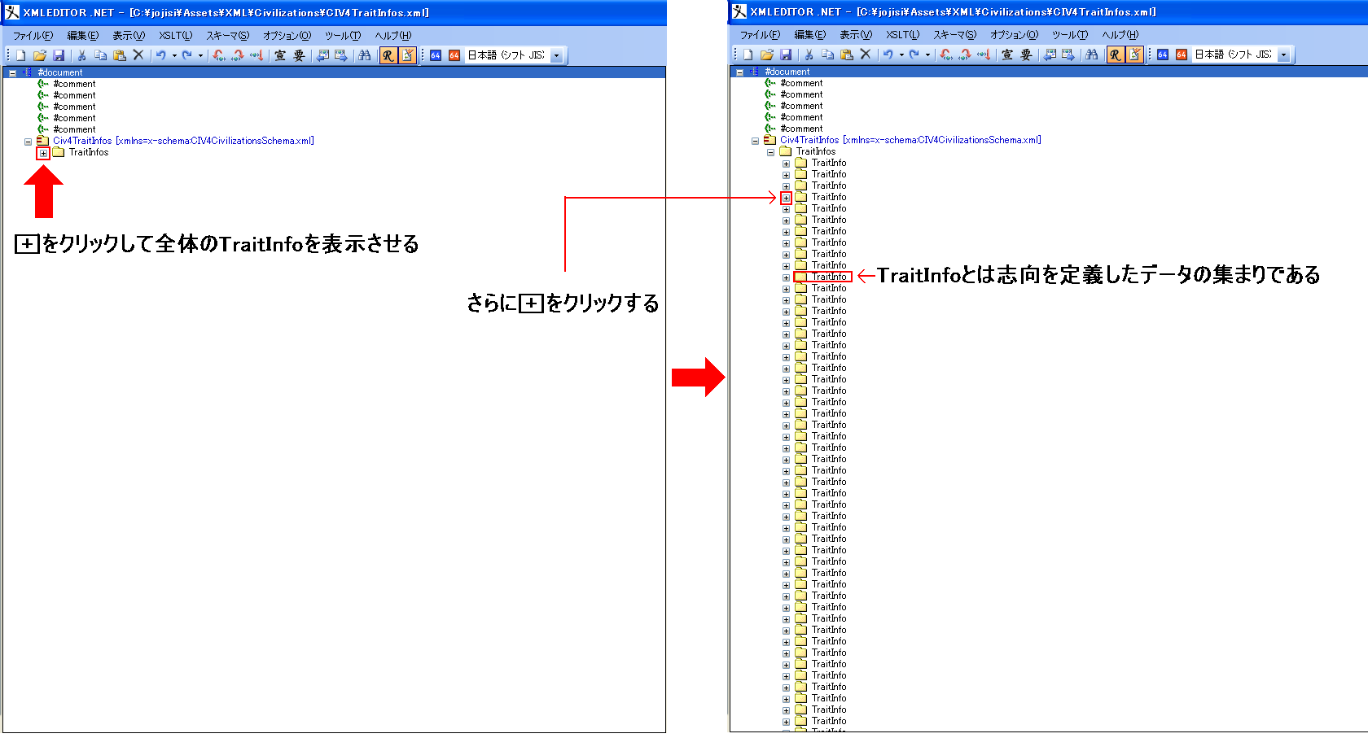1368x738 pixels.
Task: Toggle highlighted document button beside R, left window
Action: coord(407,55)
